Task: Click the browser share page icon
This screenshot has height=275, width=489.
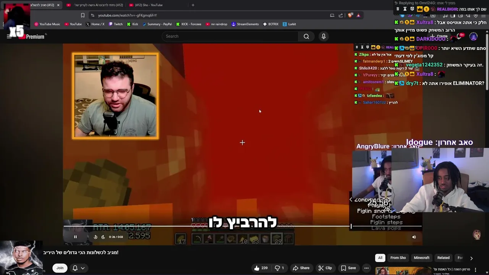Action: (x=341, y=15)
